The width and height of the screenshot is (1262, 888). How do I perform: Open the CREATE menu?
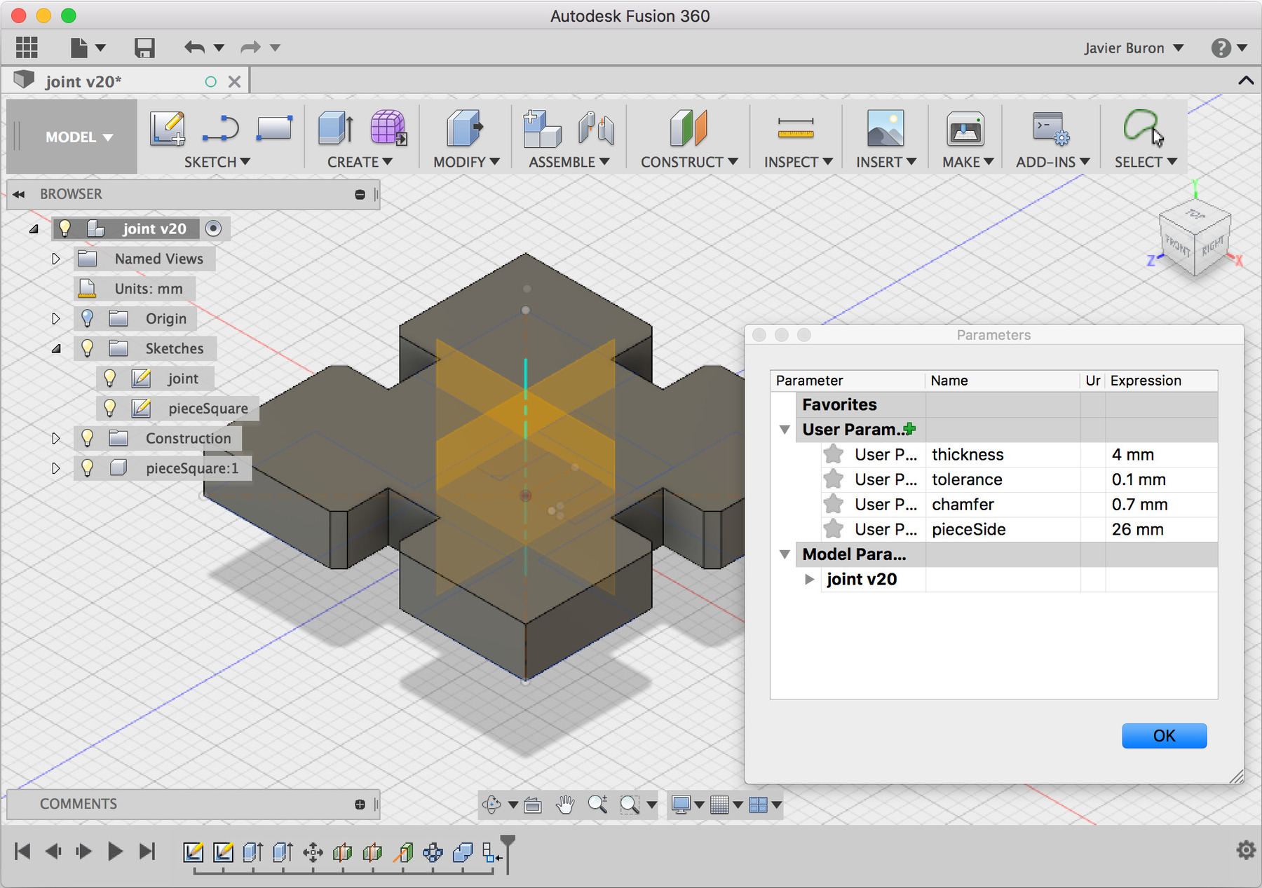pos(360,162)
